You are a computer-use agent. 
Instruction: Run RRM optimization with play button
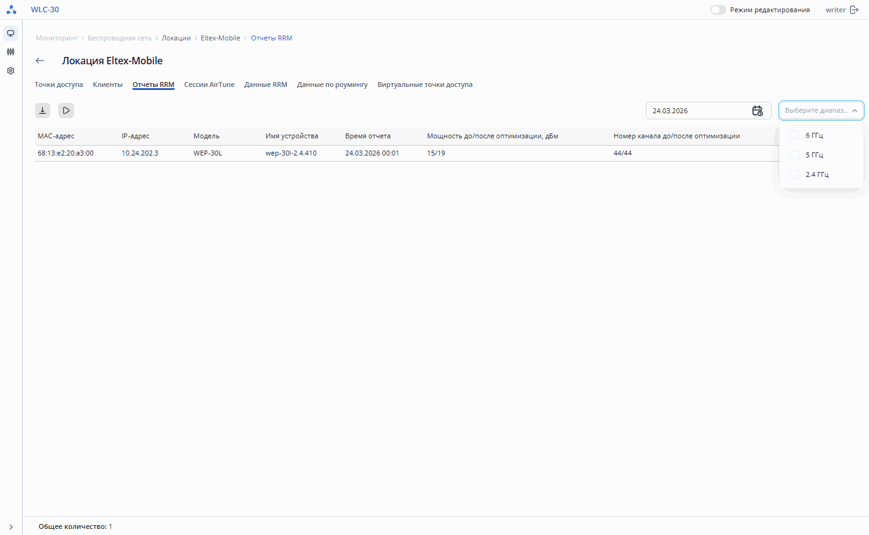click(x=66, y=110)
